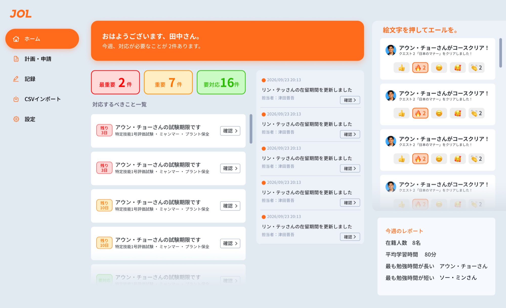506x308 pixels.
Task: Select the 要対応16件 green card
Action: click(x=221, y=82)
